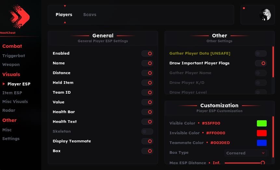This screenshot has width=280, height=170.
Task: Enable the Skeleton toggle
Action: tap(147, 132)
